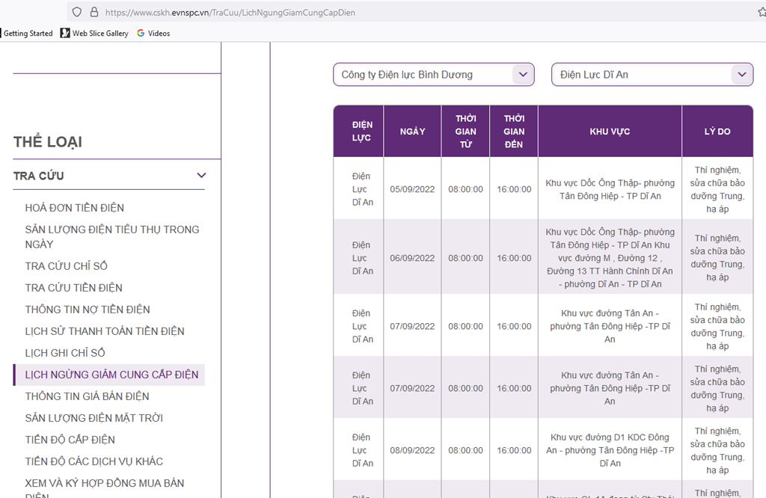
Task: Click 08:00:00 start time in 05/09/2022 row
Action: tap(465, 189)
